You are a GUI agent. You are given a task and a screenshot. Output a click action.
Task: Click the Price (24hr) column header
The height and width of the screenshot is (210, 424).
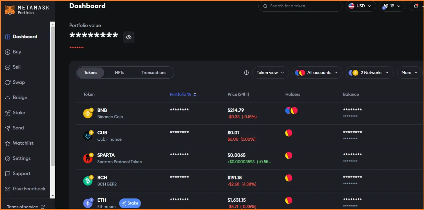point(238,94)
